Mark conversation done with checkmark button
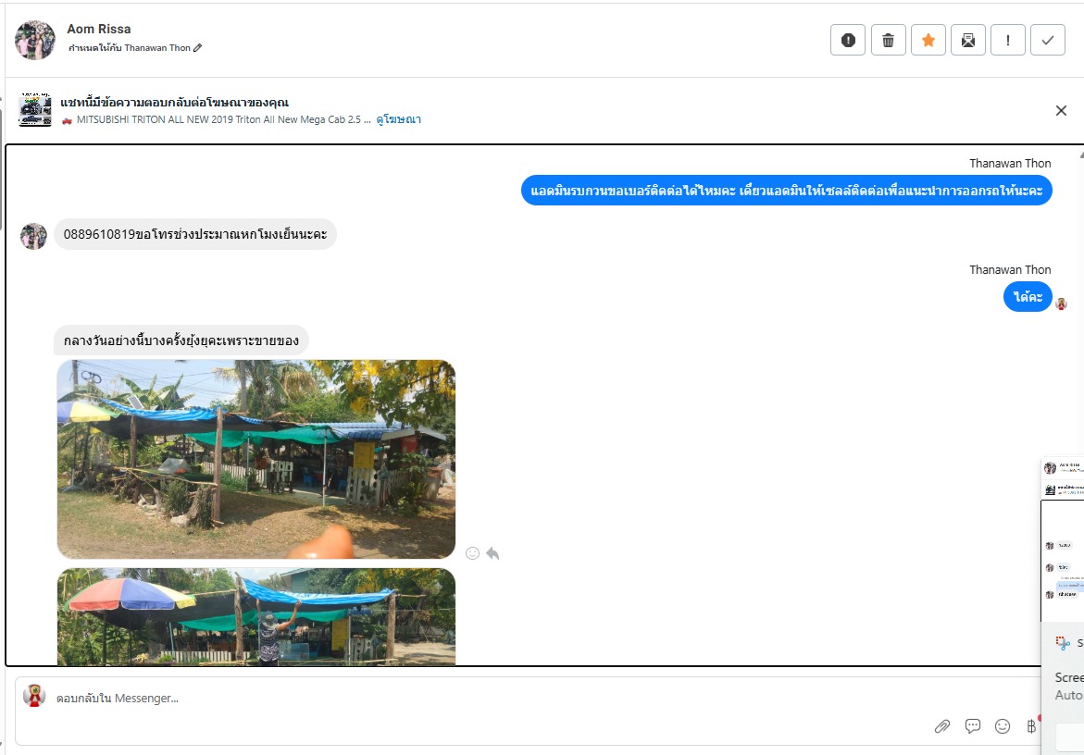This screenshot has width=1084, height=755. click(1048, 40)
